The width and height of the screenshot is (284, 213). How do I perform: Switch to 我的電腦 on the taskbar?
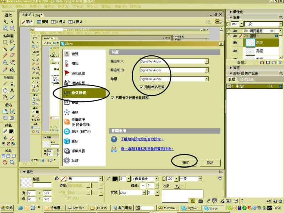122,208
